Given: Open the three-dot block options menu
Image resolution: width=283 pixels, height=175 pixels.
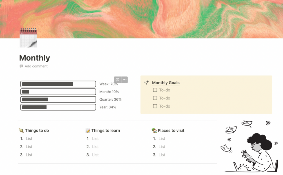Looking at the screenshot, I should (124, 80).
